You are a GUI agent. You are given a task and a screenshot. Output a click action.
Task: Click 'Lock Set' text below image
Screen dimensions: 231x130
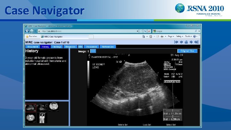(147, 125)
